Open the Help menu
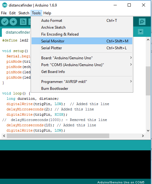This screenshot has height=184, width=152. (x=47, y=13)
